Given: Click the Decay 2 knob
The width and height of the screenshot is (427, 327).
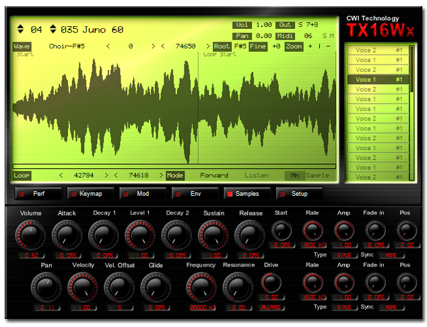Looking at the screenshot, I should click(x=176, y=235).
